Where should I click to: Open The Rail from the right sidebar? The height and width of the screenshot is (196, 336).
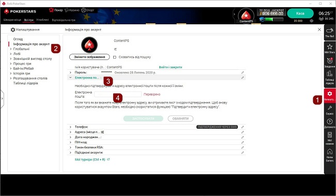click(330, 33)
